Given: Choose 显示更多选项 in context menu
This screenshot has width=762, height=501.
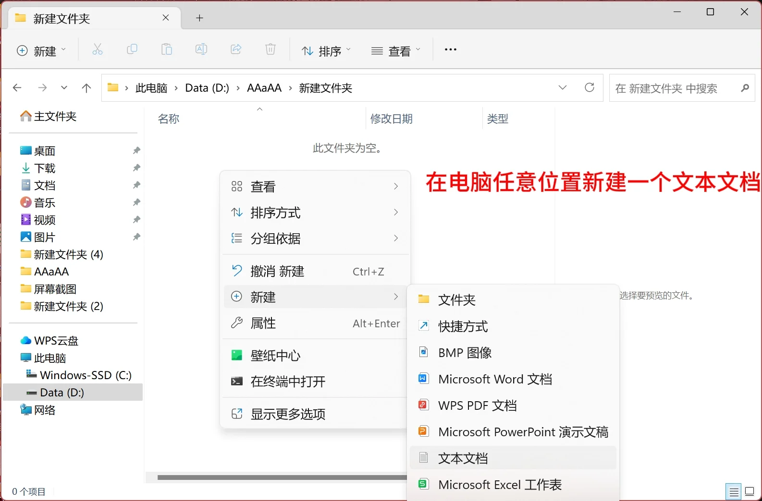Looking at the screenshot, I should click(315, 414).
